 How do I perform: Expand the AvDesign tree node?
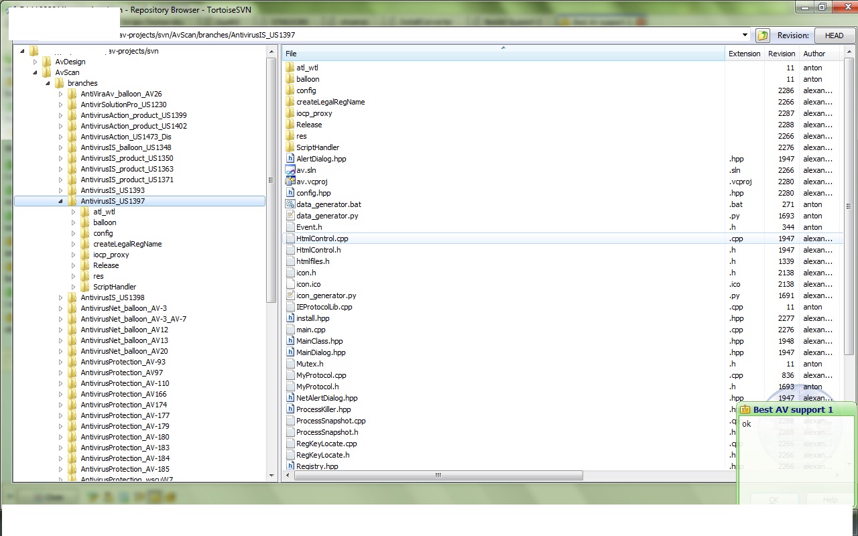coord(35,62)
